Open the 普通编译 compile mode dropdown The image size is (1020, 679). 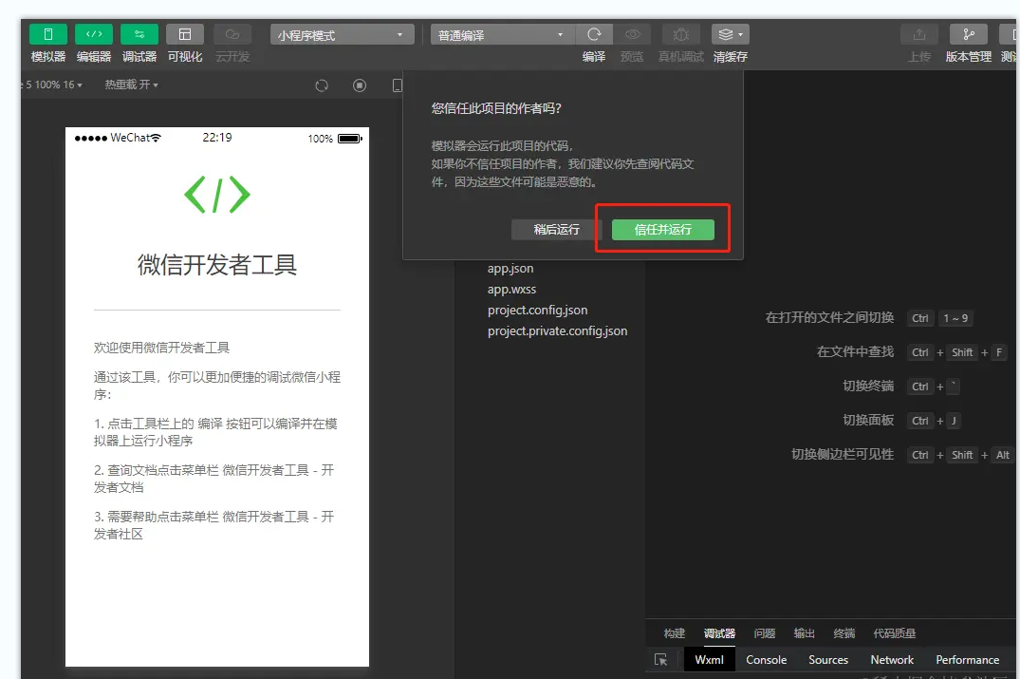coord(502,35)
